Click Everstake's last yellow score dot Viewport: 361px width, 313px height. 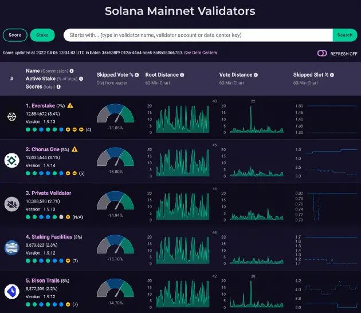coord(81,129)
